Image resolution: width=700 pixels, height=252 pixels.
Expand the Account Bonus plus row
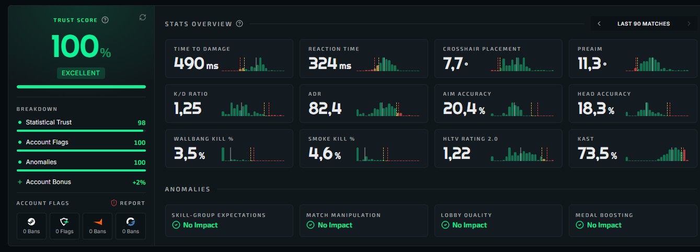(81, 182)
